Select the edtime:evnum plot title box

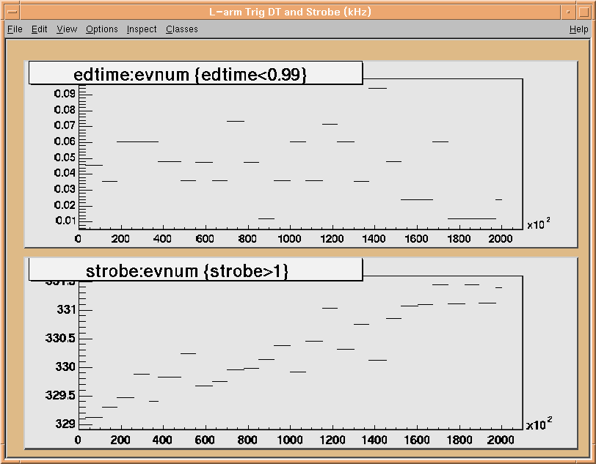pyautogui.click(x=195, y=73)
